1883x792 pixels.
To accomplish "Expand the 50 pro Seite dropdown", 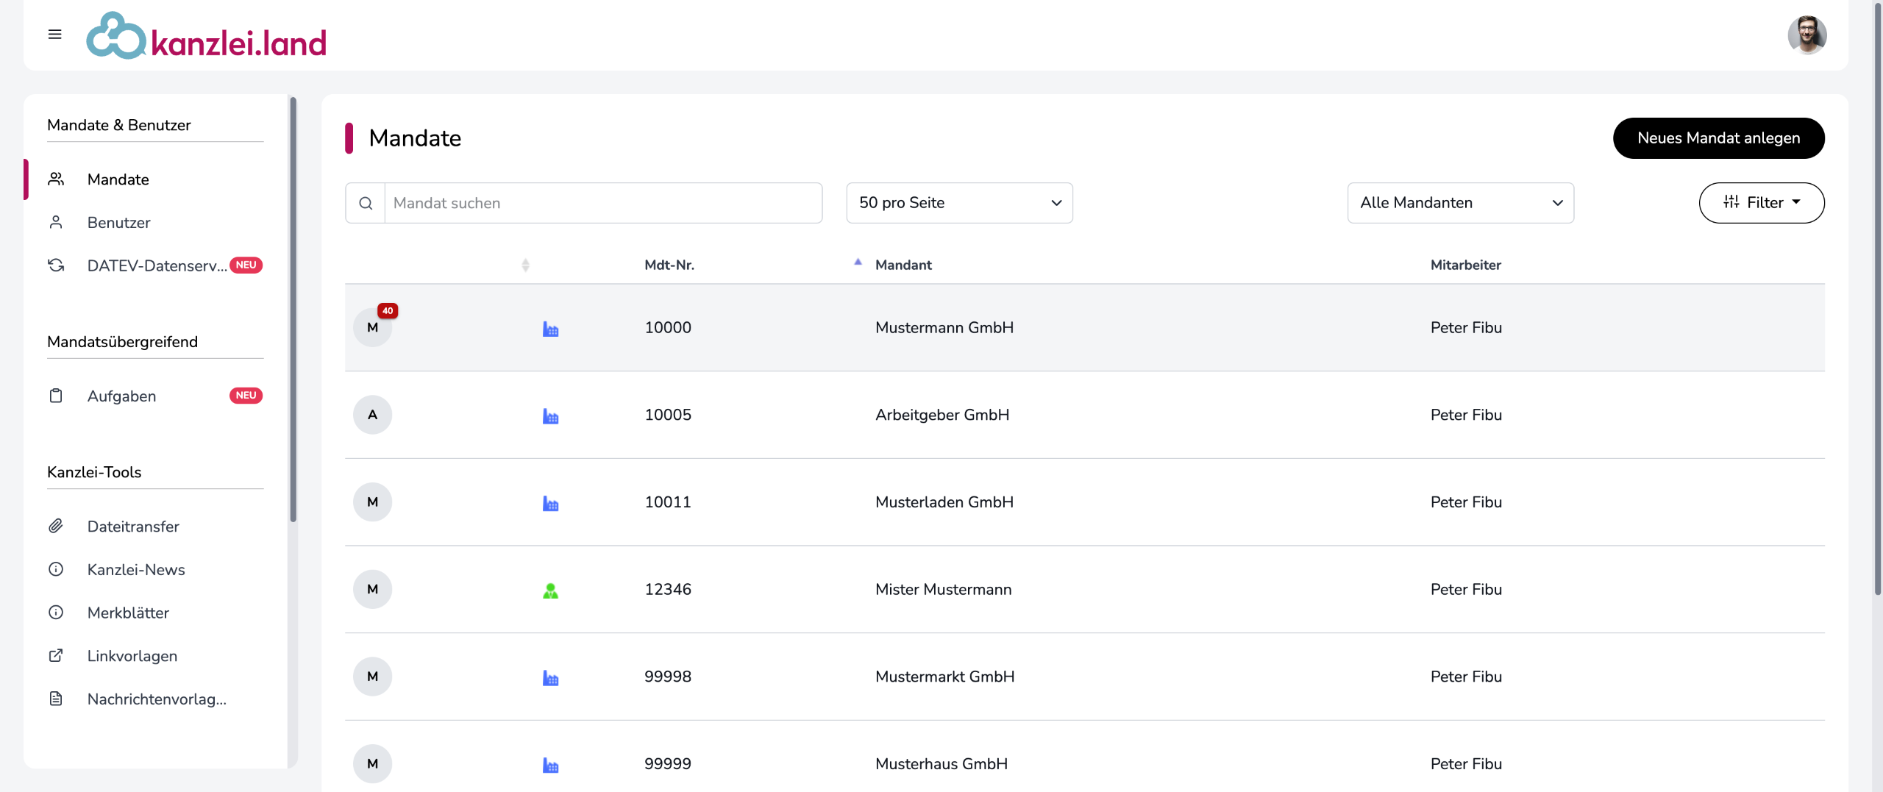I will coord(959,203).
